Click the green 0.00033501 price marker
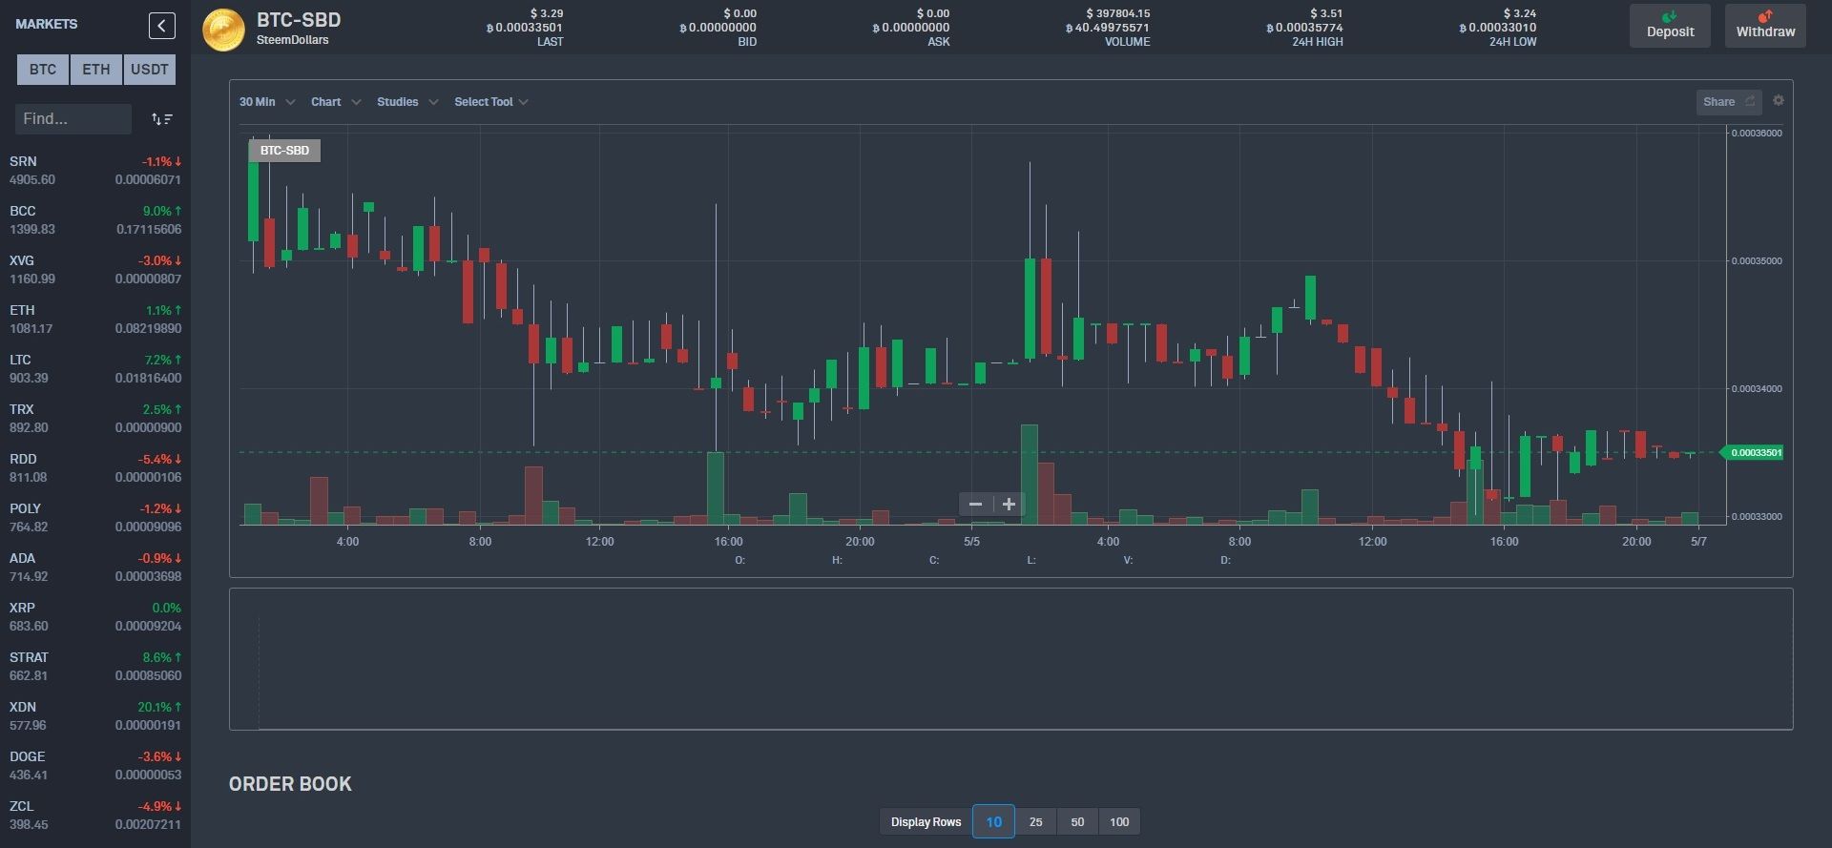1832x848 pixels. [1753, 452]
